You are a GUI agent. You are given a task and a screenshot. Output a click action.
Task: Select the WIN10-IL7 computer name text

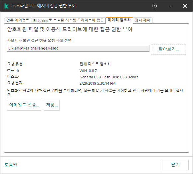pyautogui.click(x=88, y=71)
